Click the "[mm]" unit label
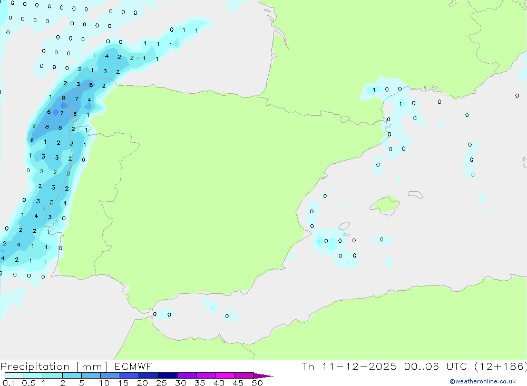The height and width of the screenshot is (386, 527). click(92, 367)
